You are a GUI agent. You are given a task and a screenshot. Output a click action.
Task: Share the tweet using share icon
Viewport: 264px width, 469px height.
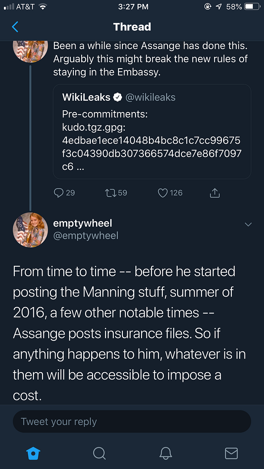[x=215, y=193]
